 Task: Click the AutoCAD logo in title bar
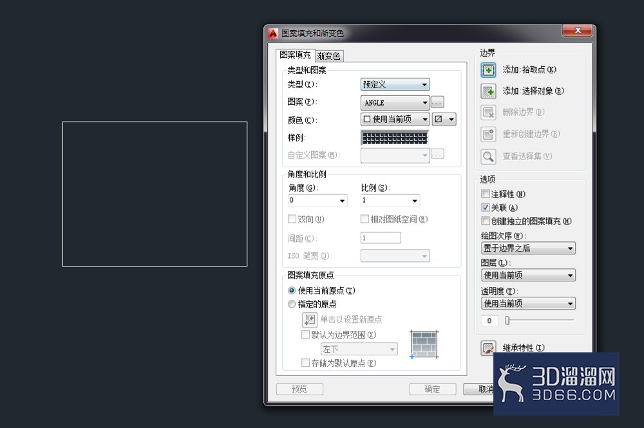pos(273,33)
